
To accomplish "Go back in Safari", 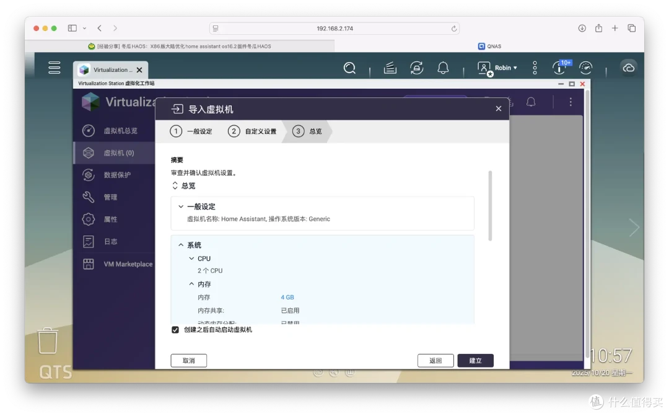I will pos(99,28).
